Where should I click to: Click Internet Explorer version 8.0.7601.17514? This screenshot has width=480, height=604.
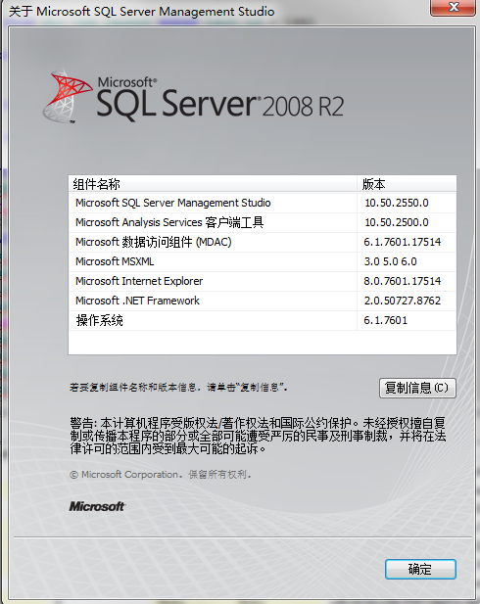(402, 281)
